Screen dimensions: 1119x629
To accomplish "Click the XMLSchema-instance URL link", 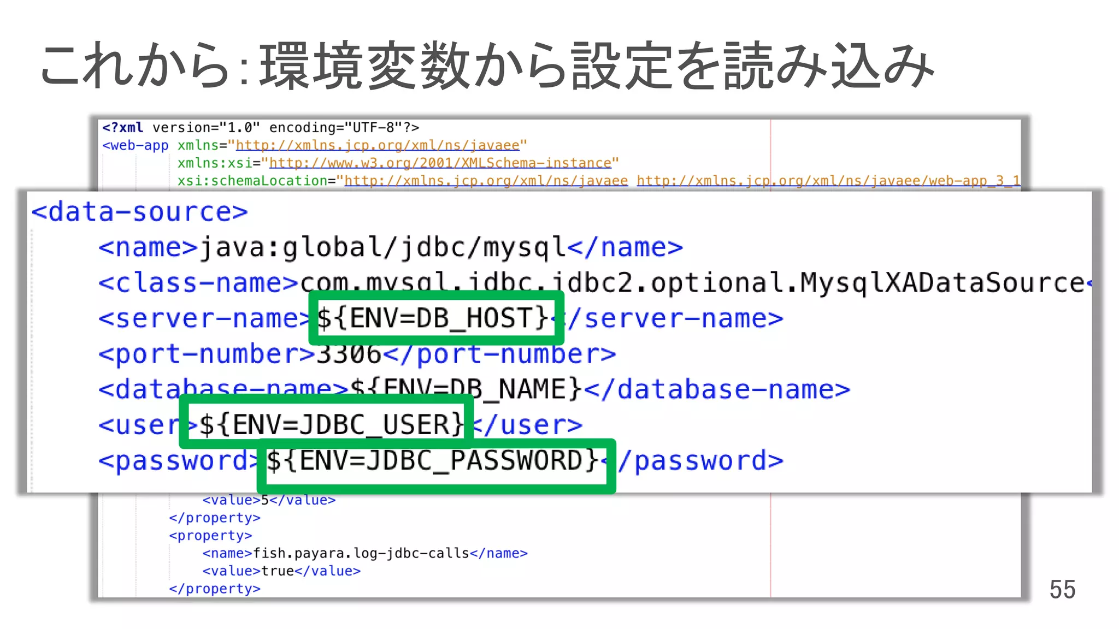I will 440,163.
